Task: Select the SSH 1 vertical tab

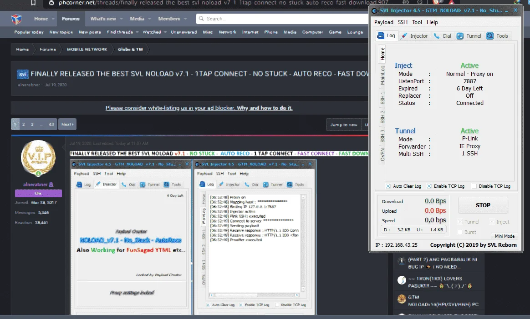Action: [x=382, y=98]
